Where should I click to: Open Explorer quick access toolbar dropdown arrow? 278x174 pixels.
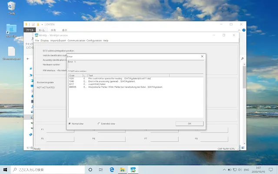coord(42,24)
